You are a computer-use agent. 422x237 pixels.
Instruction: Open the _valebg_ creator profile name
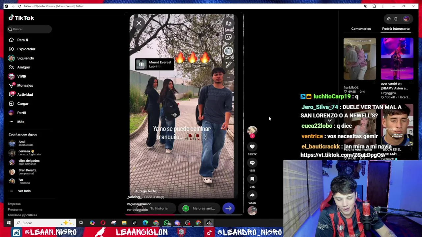click(x=134, y=197)
